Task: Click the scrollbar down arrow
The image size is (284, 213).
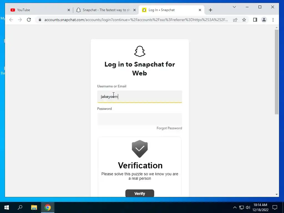Action: (x=277, y=194)
